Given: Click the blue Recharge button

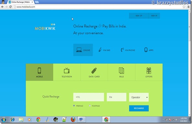Looking at the screenshot, I should click(139, 108).
